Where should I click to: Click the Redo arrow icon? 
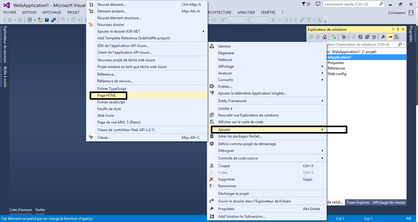point(73,20)
